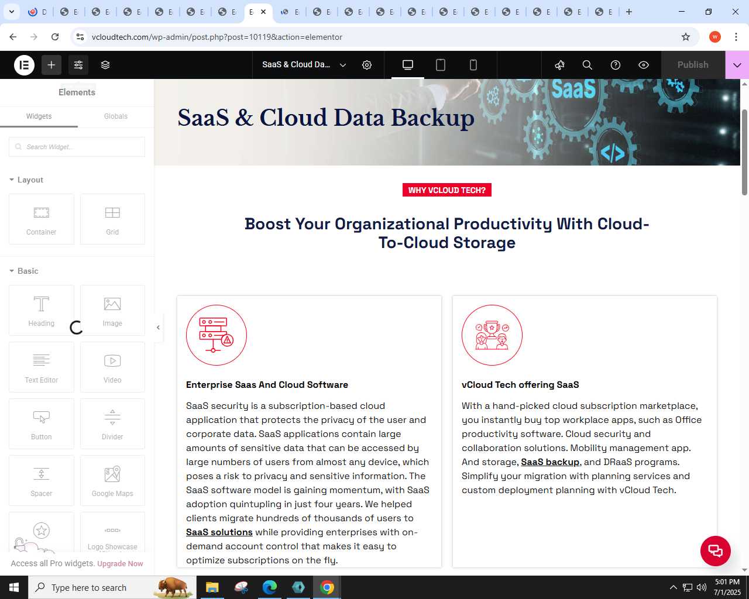
Task: Open page settings gear icon
Action: 367,65
